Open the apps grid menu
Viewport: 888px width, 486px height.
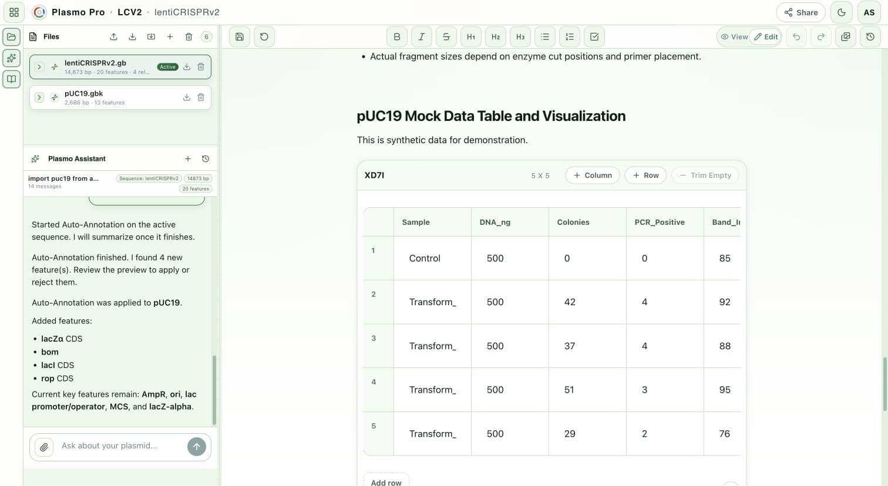(14, 12)
